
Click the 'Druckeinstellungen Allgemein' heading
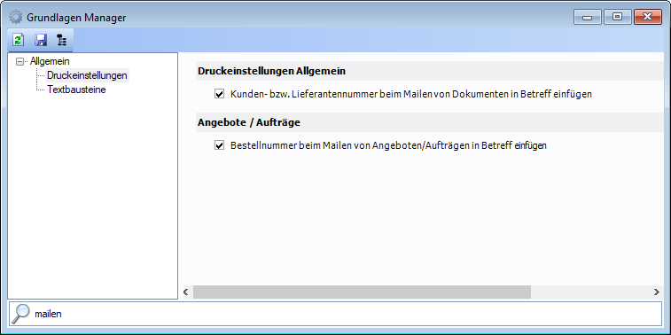point(272,72)
